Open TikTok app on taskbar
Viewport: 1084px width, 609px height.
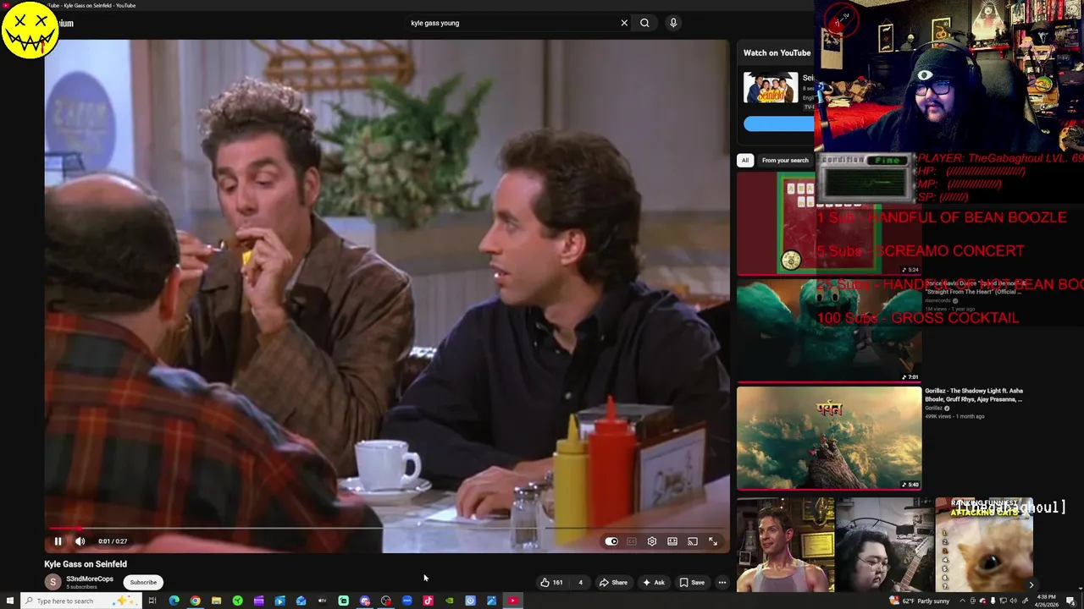click(x=428, y=601)
